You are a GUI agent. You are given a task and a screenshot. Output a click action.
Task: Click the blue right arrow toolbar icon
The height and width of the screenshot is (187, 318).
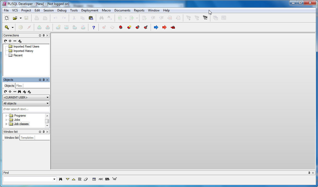(x=156, y=27)
